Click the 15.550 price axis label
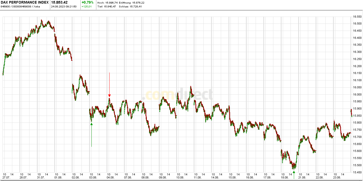Screen dimensions: 363x181 coord(357,158)
